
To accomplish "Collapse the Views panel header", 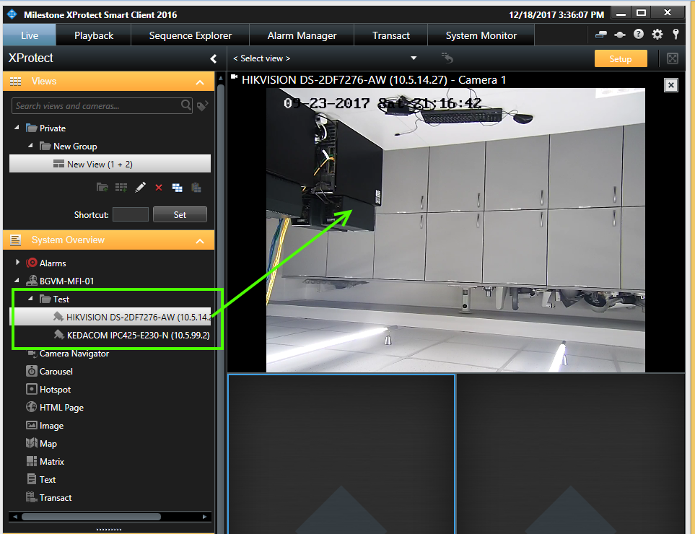I will [x=200, y=81].
